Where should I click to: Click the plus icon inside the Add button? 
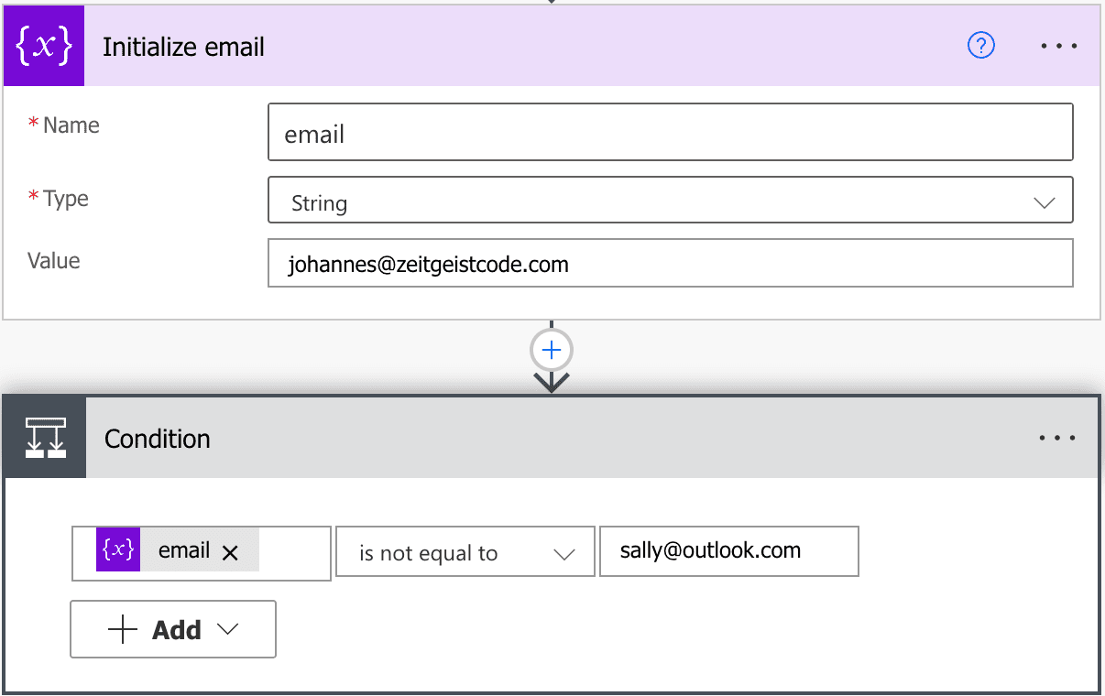[123, 629]
